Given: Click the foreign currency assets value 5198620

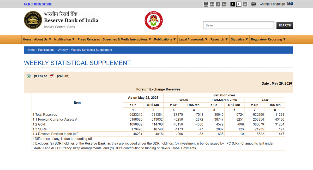Looking at the screenshot, I should pyautogui.click(x=136, y=119).
